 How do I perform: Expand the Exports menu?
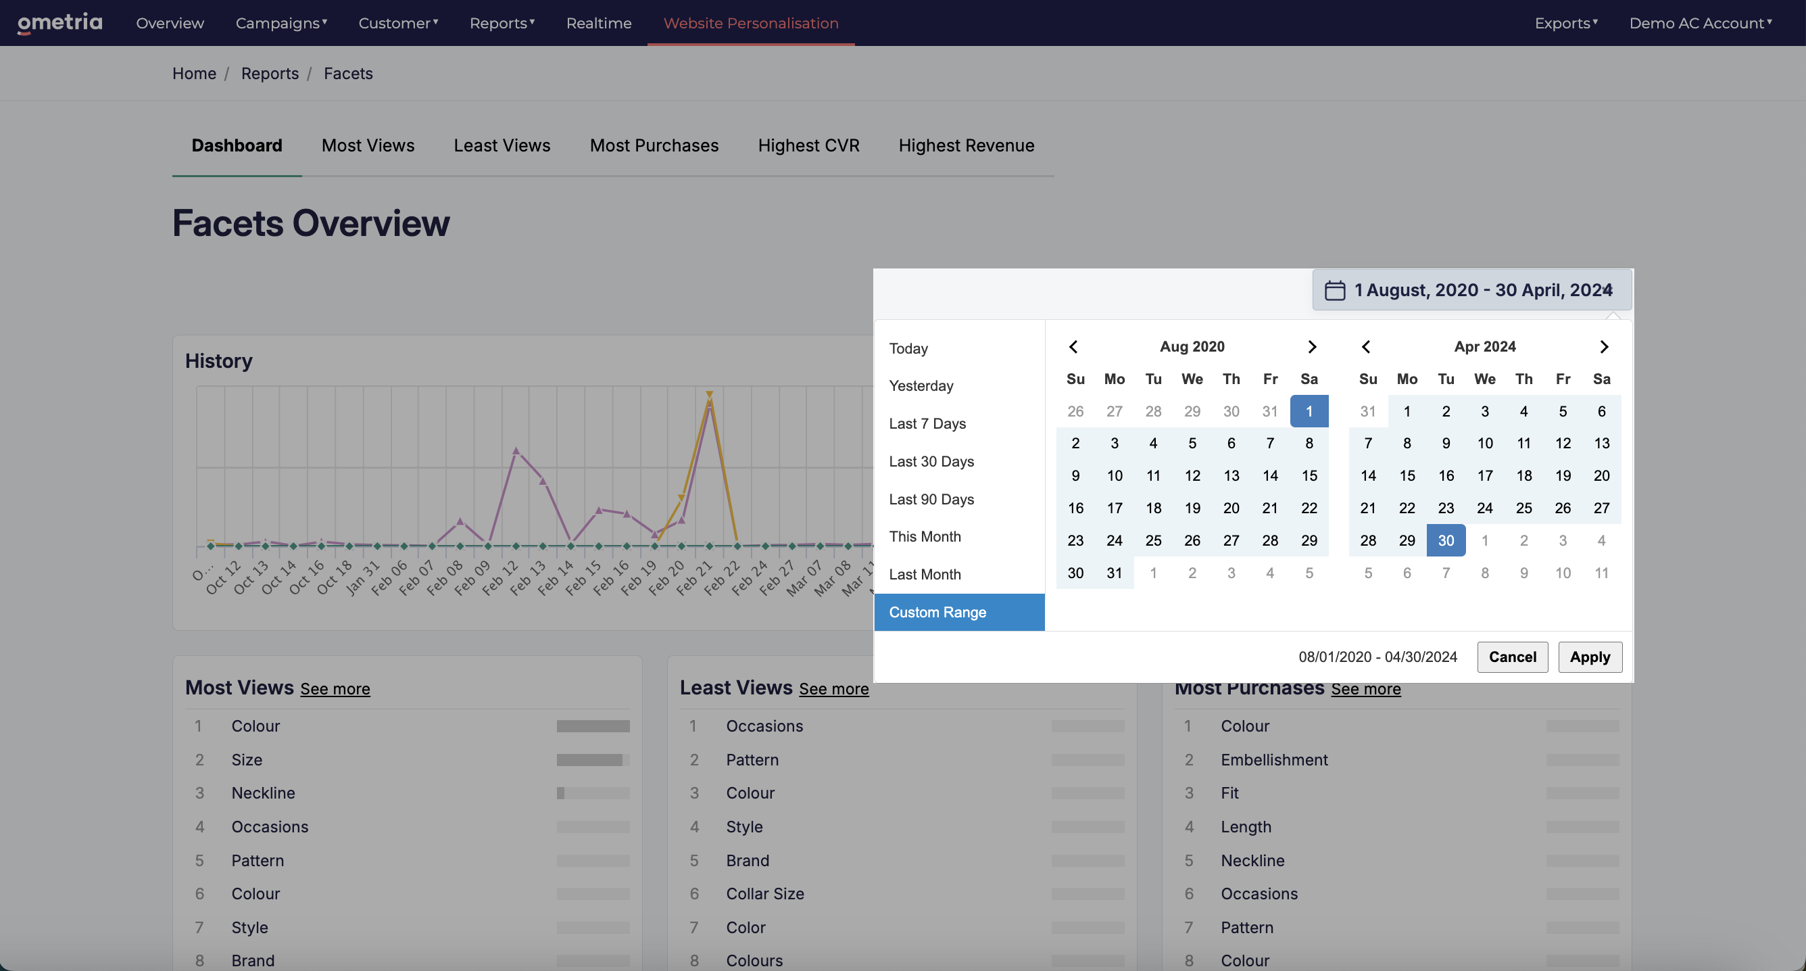1565,22
